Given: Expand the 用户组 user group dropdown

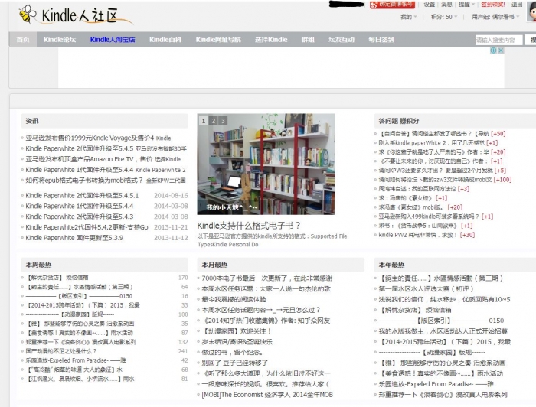Looking at the screenshot, I should pos(495,17).
